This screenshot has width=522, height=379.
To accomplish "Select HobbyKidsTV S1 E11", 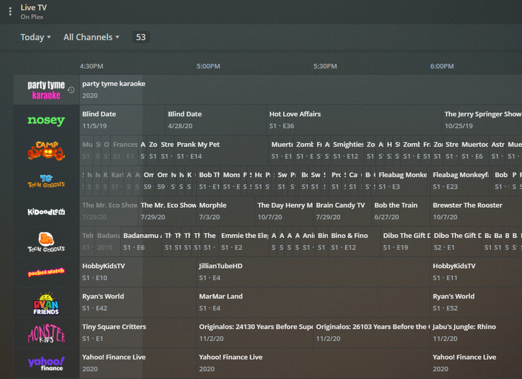I will [x=476, y=272].
